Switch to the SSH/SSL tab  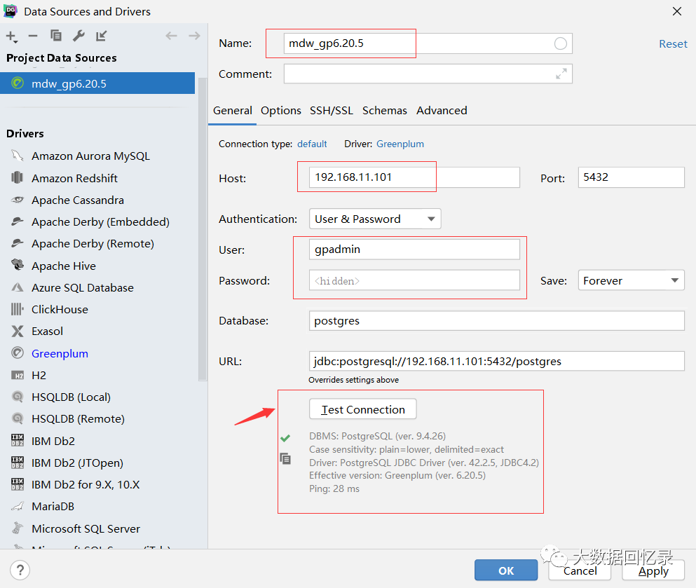point(331,111)
